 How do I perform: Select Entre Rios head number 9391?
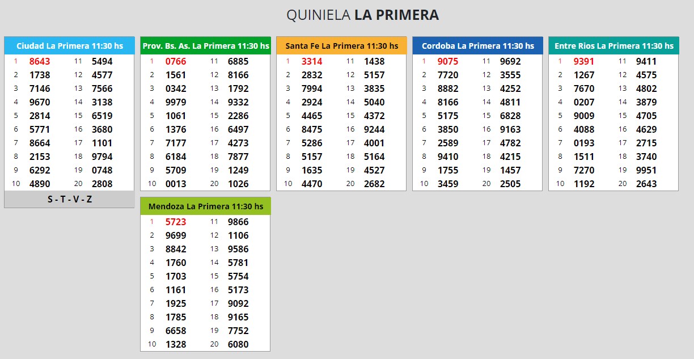(x=584, y=61)
